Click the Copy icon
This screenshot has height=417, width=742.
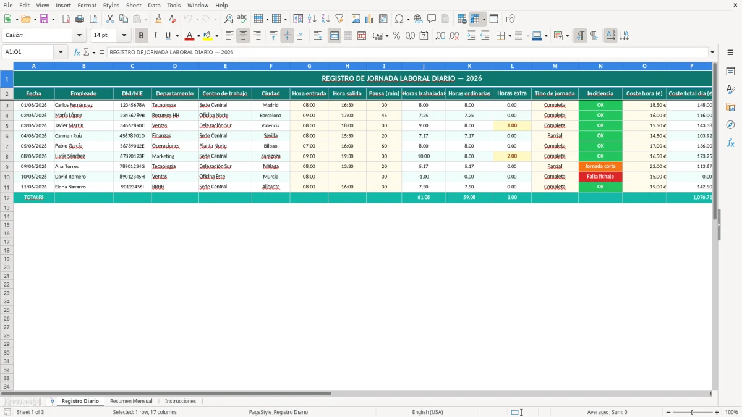pyautogui.click(x=124, y=19)
